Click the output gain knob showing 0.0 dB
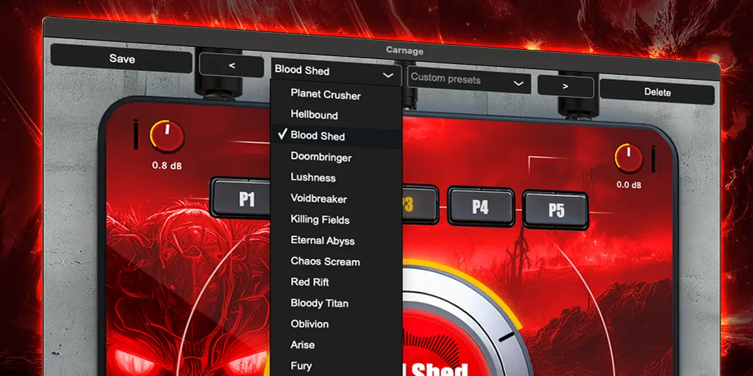This screenshot has height=376, width=753. (x=629, y=159)
